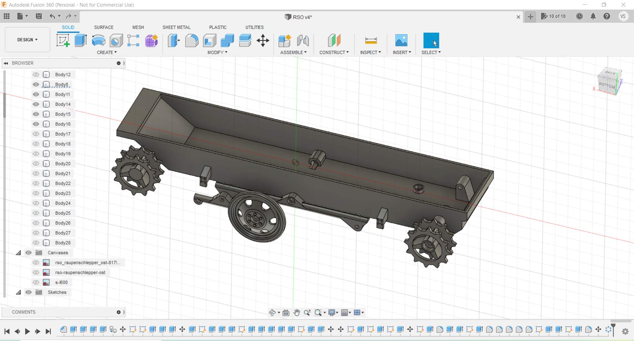Click the Move/Copy arrows icon
634x341 pixels.
263,41
